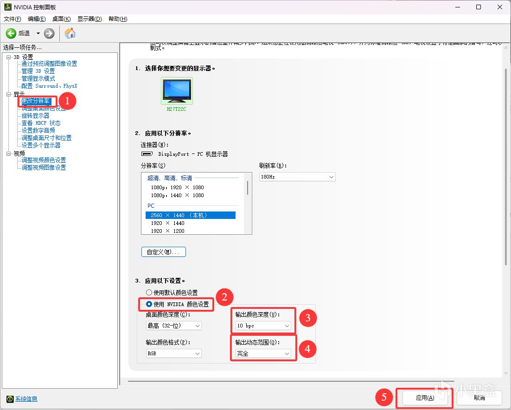Collapse the 显示 tree node

pyautogui.click(x=8, y=94)
